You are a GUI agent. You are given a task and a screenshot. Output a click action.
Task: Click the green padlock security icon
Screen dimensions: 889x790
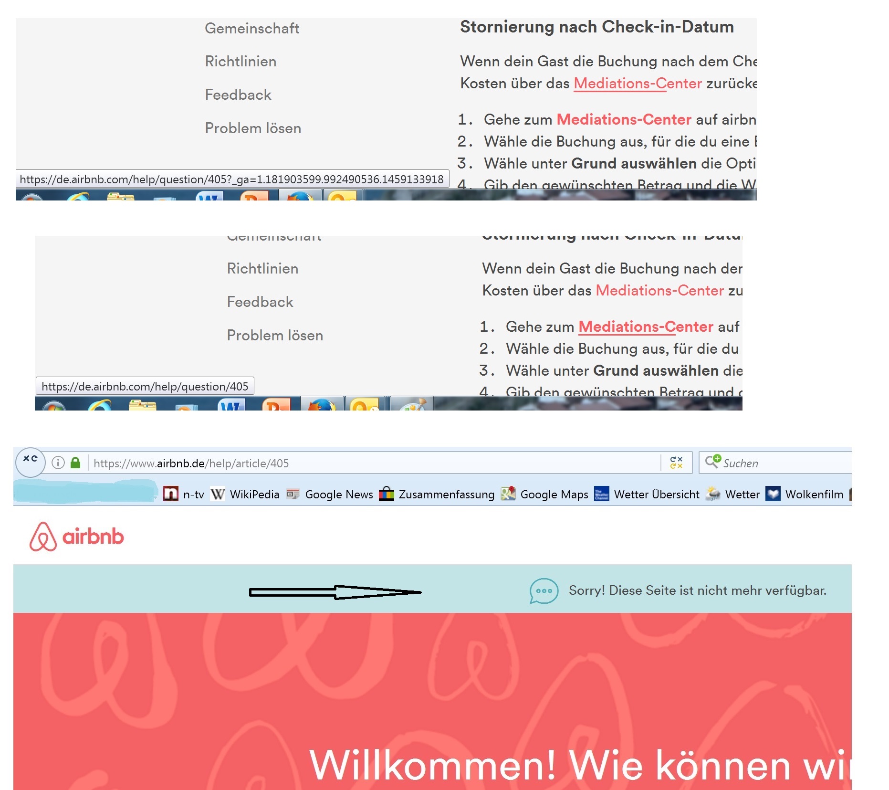click(75, 463)
